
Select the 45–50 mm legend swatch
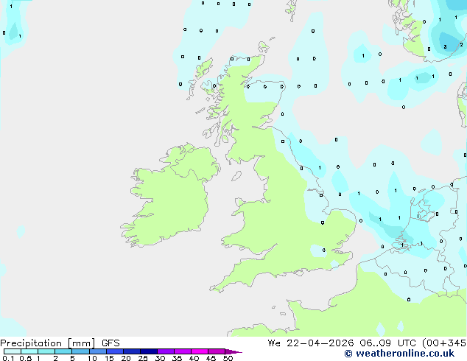[x=217, y=351]
